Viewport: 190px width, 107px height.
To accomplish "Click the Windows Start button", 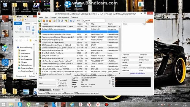I will pyautogui.click(x=3, y=104).
